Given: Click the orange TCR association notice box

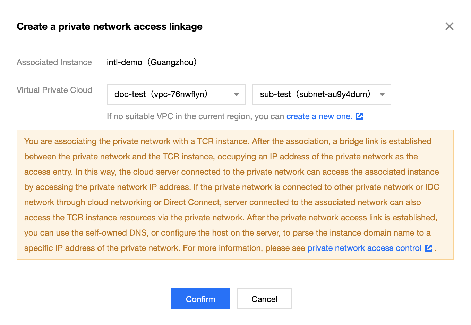Looking at the screenshot, I should (x=235, y=195).
